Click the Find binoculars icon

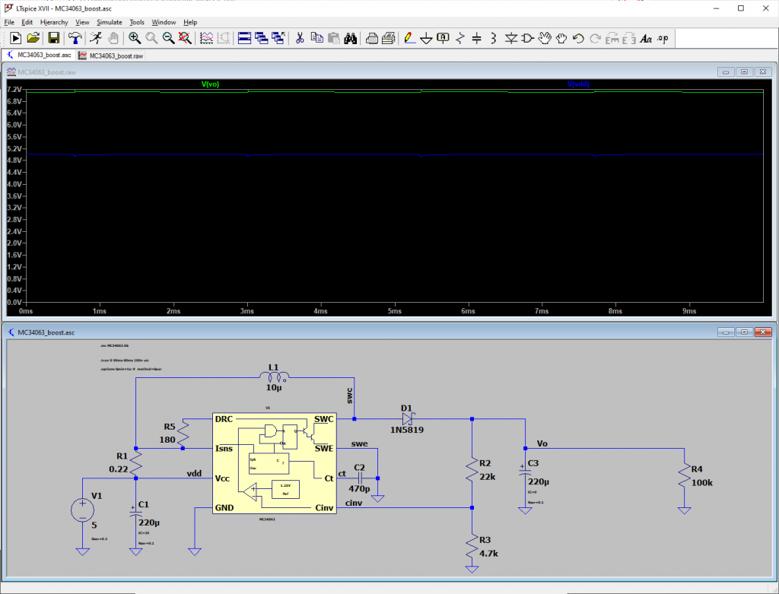350,38
